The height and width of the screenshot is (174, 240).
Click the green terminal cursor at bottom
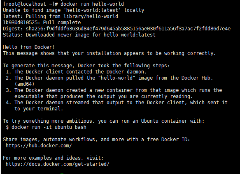62,174
